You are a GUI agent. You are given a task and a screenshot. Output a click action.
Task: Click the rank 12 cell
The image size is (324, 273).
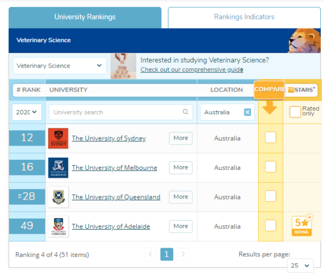[27, 138]
